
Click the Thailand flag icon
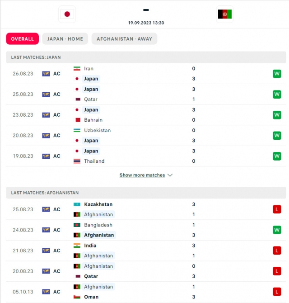coord(77,161)
